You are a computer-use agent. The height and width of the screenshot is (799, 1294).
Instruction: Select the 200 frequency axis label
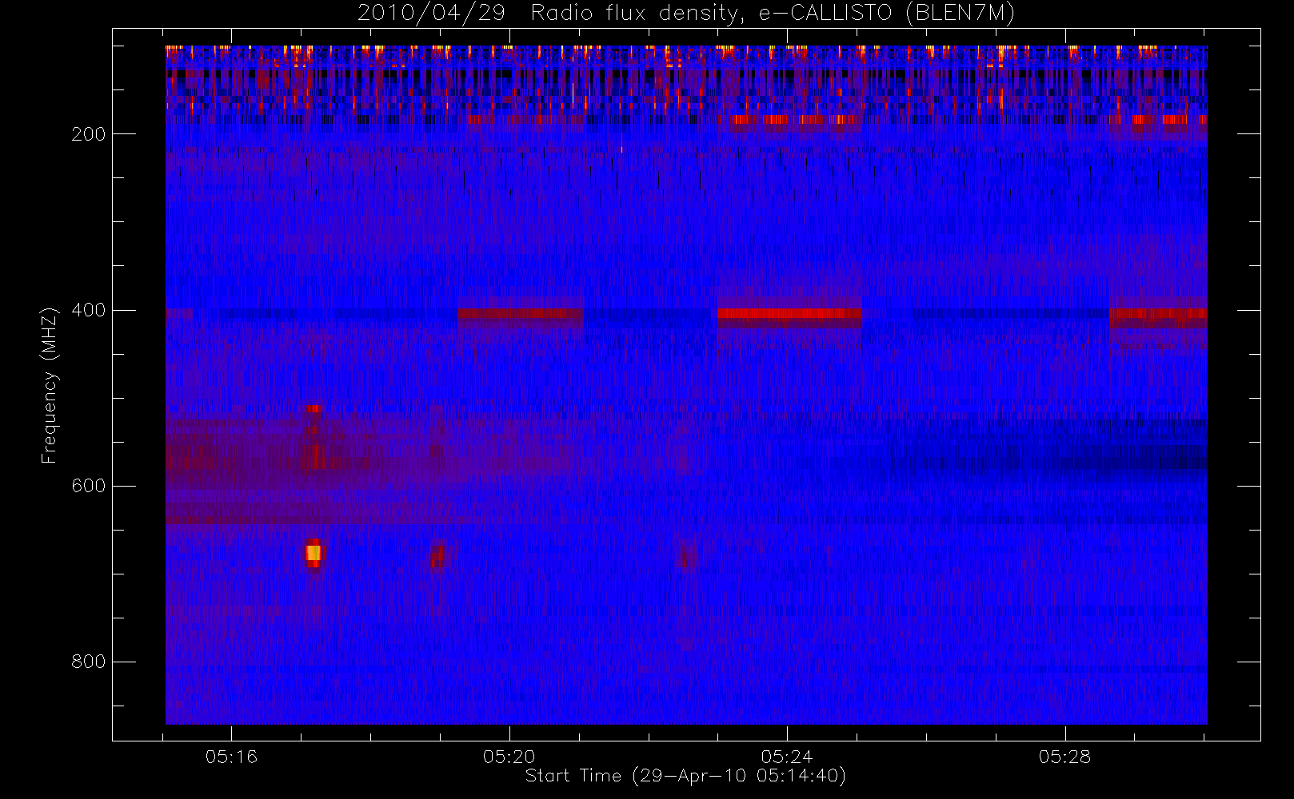(x=88, y=134)
